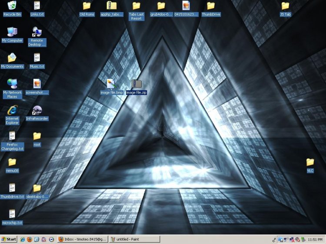The width and height of the screenshot is (326, 244).
Task: Launch Internet Explorer from Quick Launch
Action: tap(23, 239)
